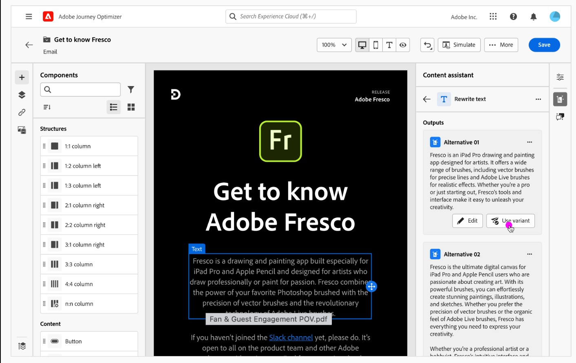Click Use variant for Alternative 01
The image size is (576, 363).
pyautogui.click(x=510, y=221)
